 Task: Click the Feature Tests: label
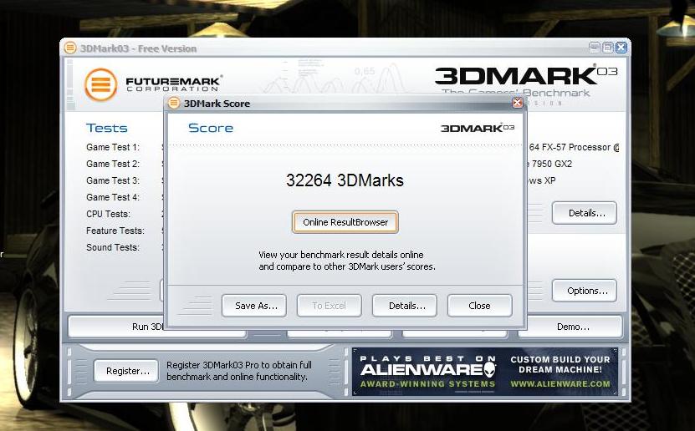coord(115,231)
